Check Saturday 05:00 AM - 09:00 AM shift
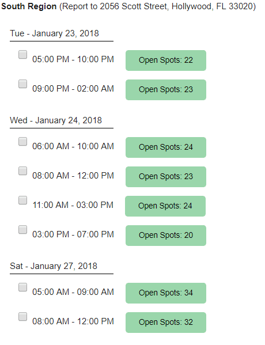Image resolution: width=265 pixels, height=345 pixels. (22, 287)
